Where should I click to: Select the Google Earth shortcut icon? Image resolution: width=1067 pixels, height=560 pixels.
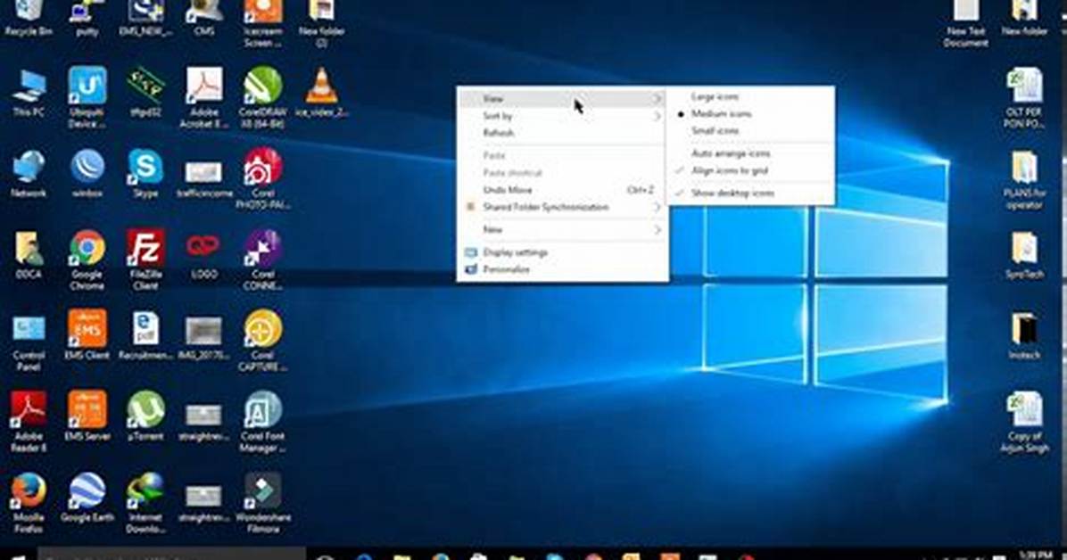tap(87, 498)
